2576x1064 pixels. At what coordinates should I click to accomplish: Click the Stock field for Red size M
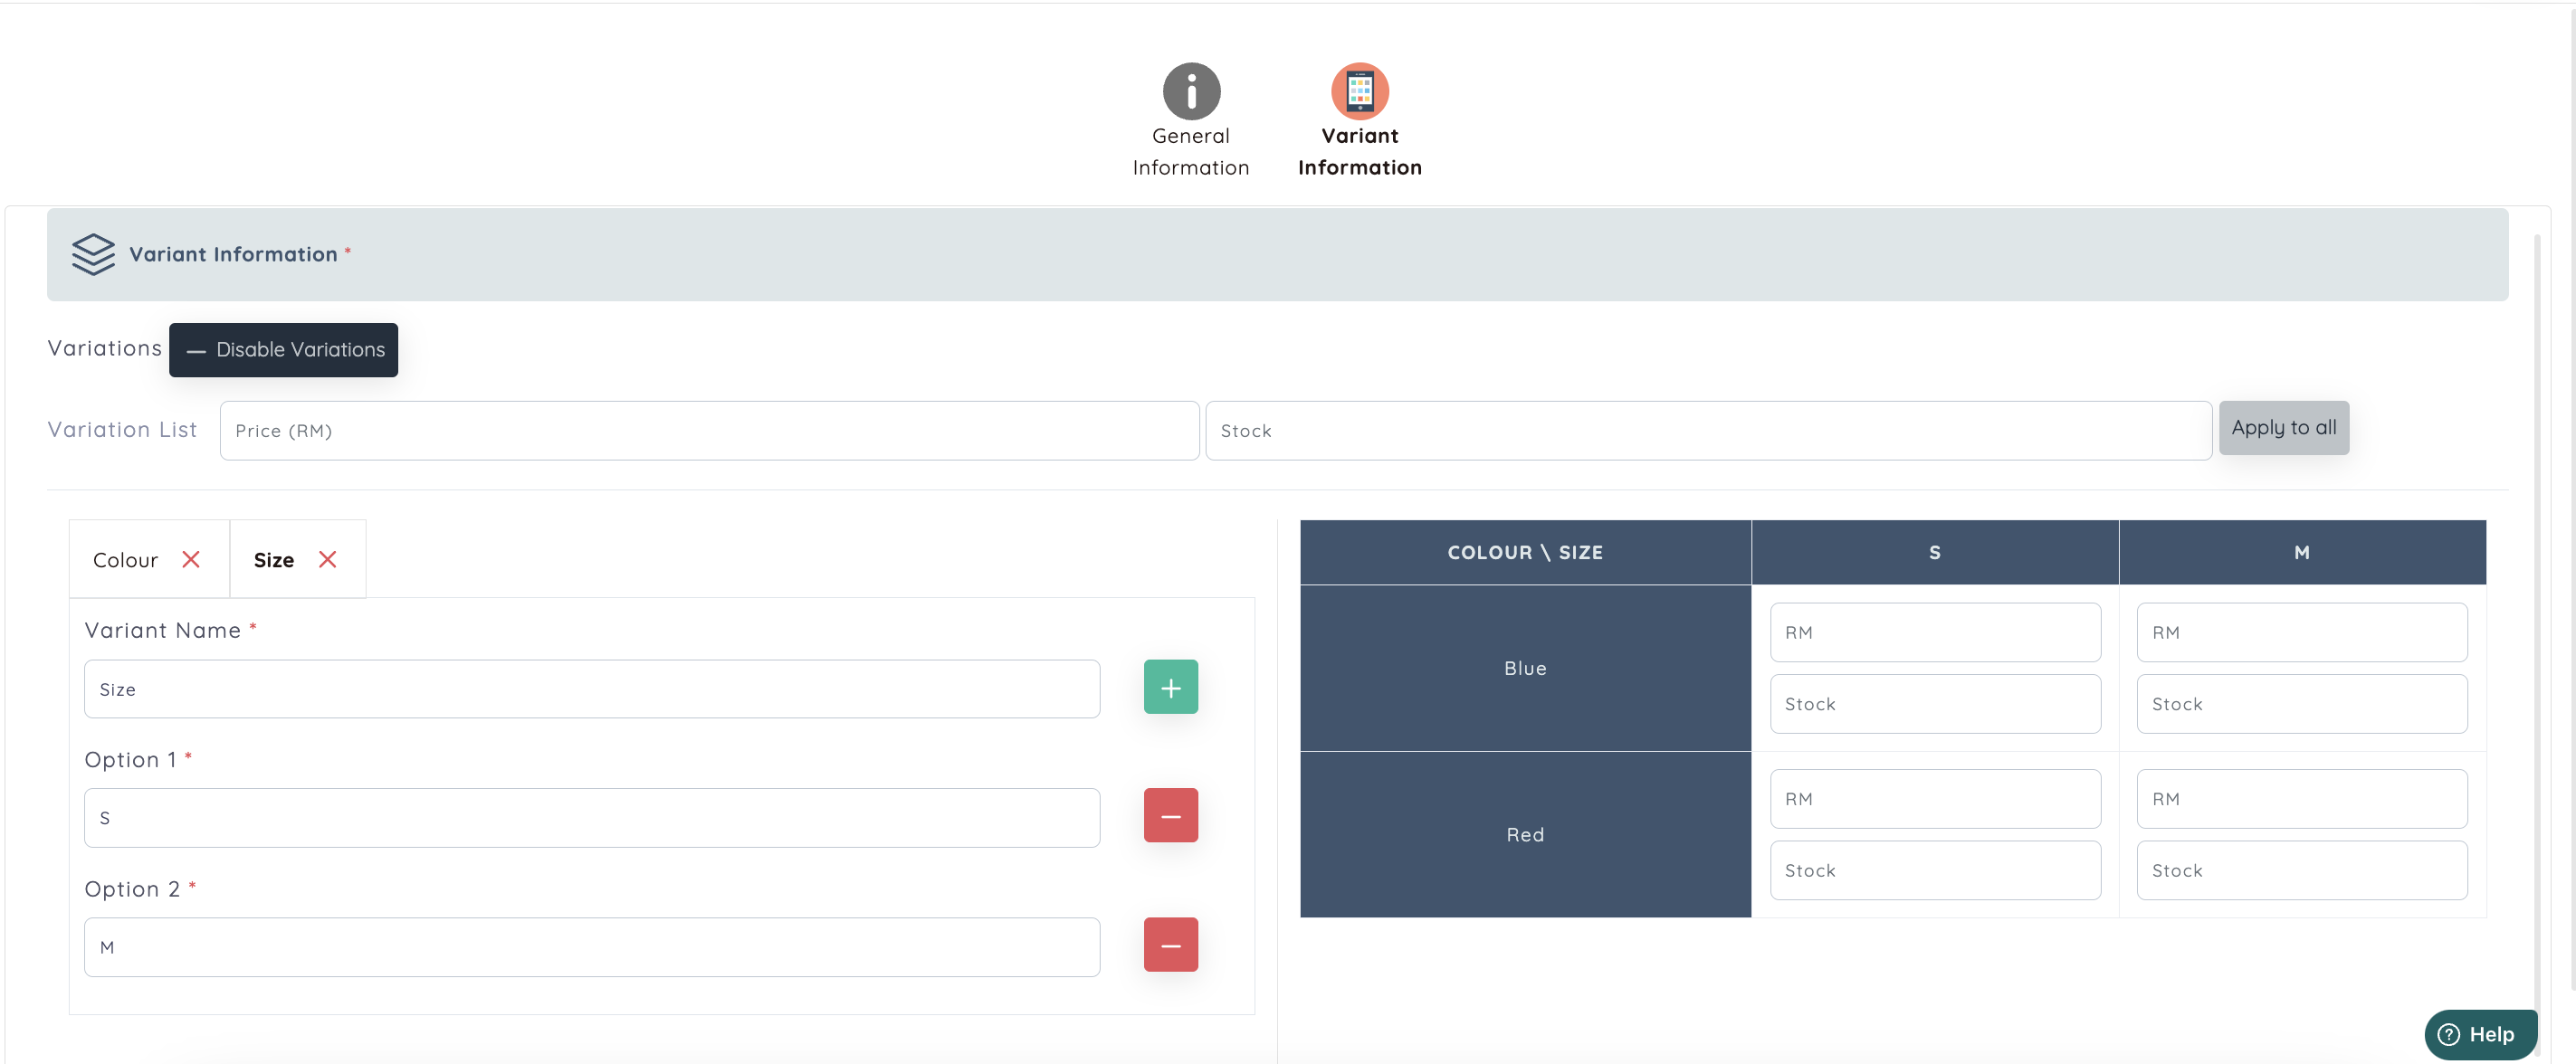click(x=2301, y=870)
